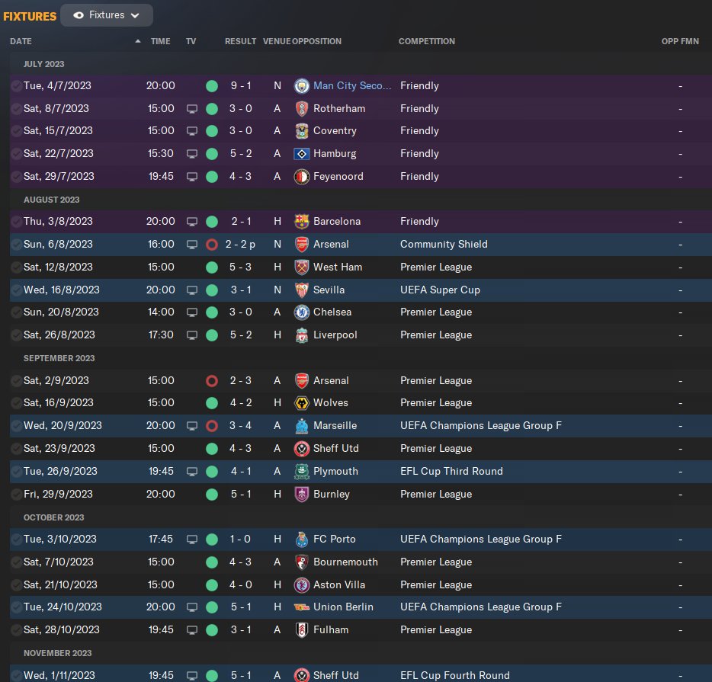This screenshot has width=712, height=682.
Task: Tick the checkmark on the Sat, 2/9/2023 row
Action: coord(16,381)
